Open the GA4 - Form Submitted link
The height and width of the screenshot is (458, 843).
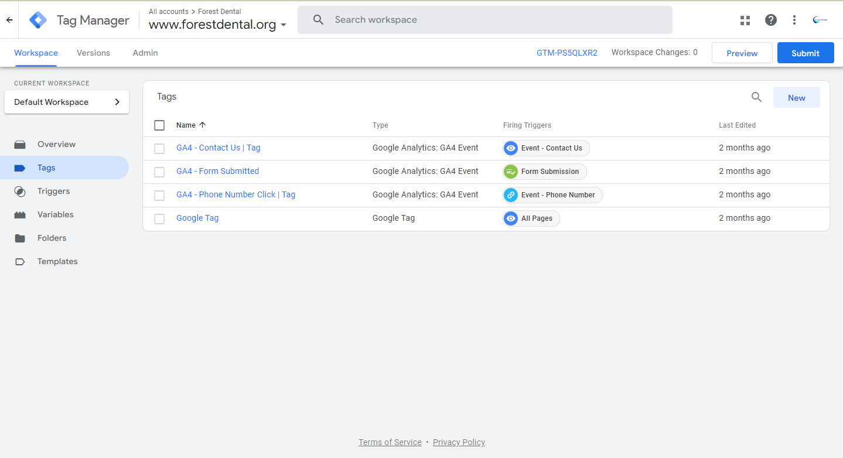click(217, 171)
